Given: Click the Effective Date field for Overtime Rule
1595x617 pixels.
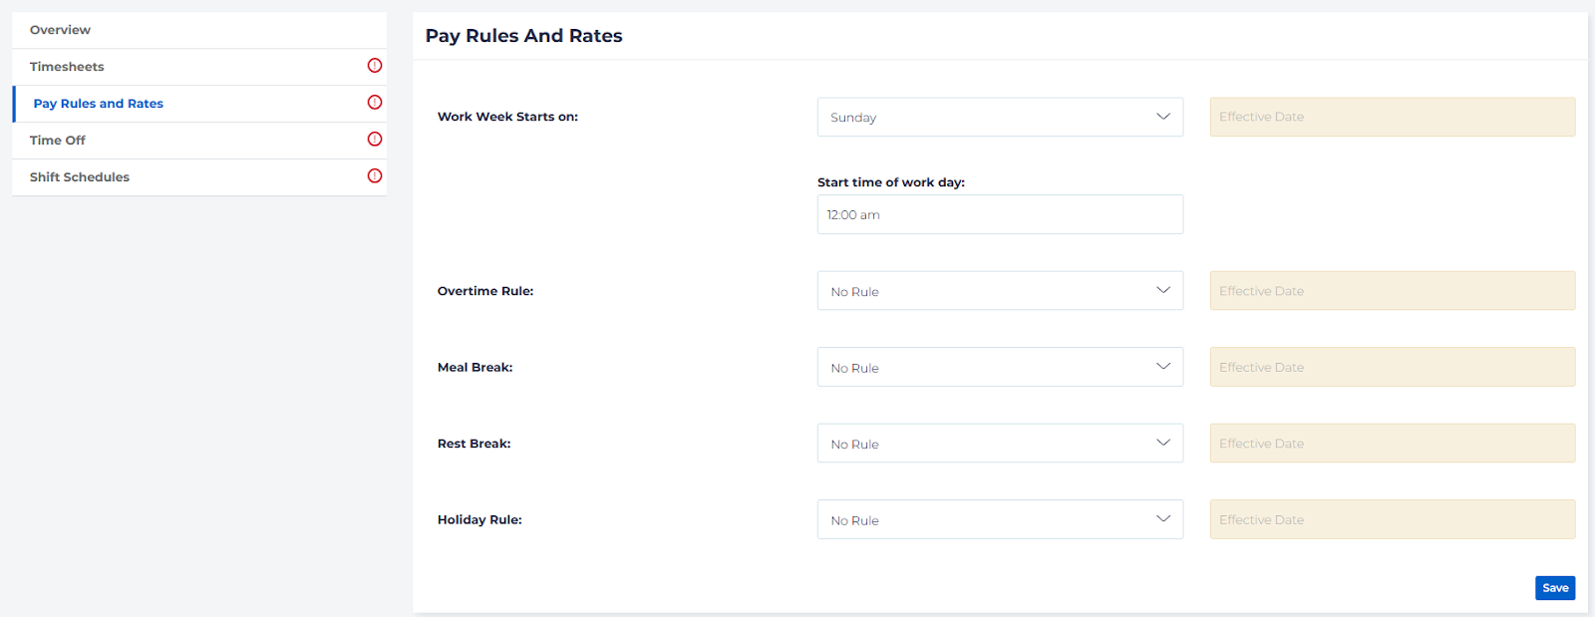Looking at the screenshot, I should tap(1392, 291).
